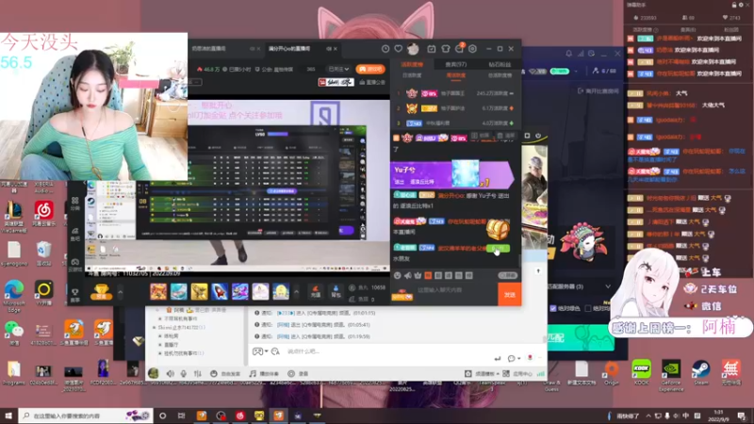
Task: Expand the matching server dropdown chevron
Action: coord(608,286)
